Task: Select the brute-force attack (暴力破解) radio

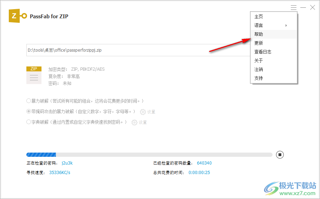Action: click(x=28, y=101)
